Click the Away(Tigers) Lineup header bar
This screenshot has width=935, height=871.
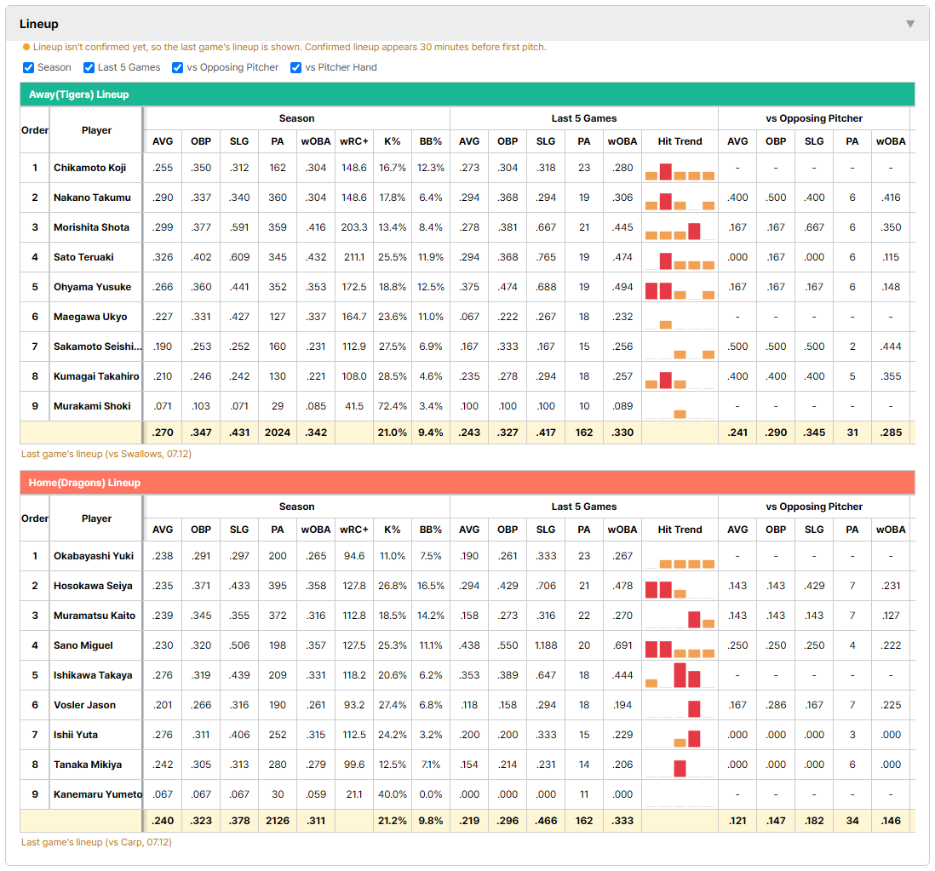(467, 95)
